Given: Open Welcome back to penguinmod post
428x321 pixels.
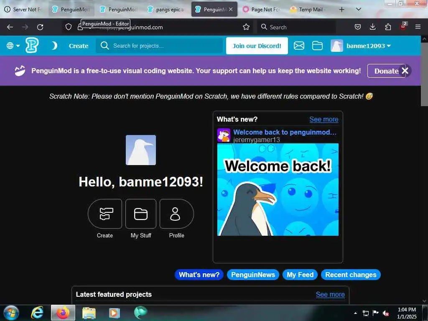Looking at the screenshot, I should 285,132.
